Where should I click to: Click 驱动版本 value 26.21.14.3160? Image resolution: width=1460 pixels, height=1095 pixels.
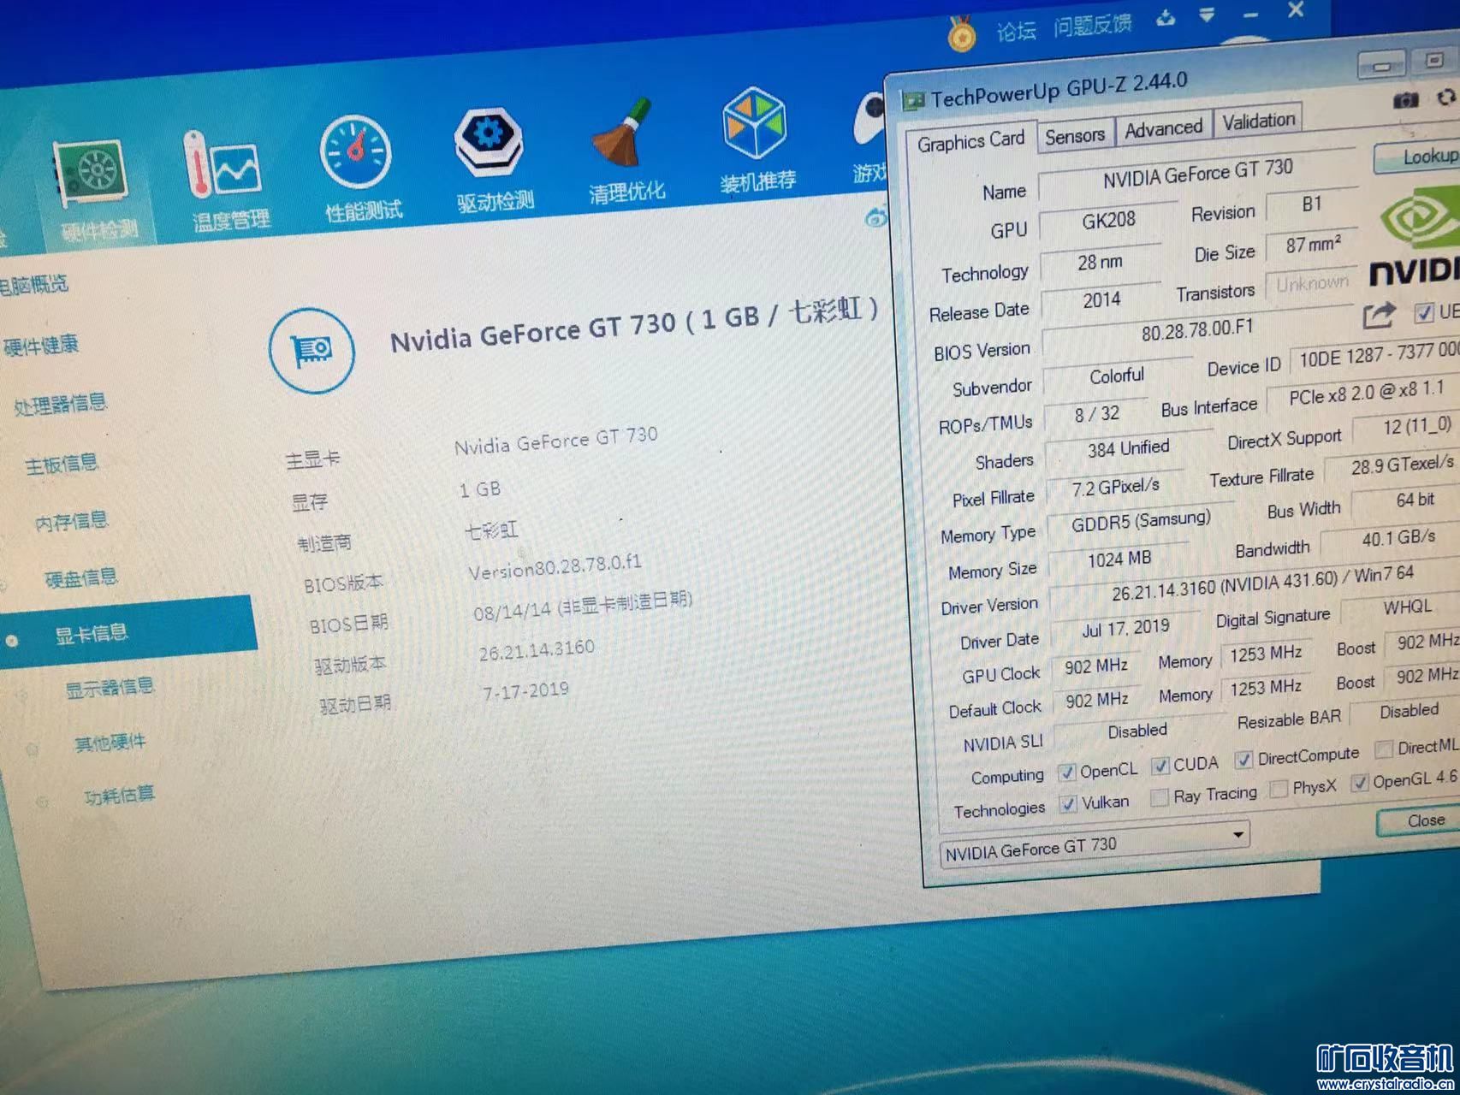(x=537, y=650)
